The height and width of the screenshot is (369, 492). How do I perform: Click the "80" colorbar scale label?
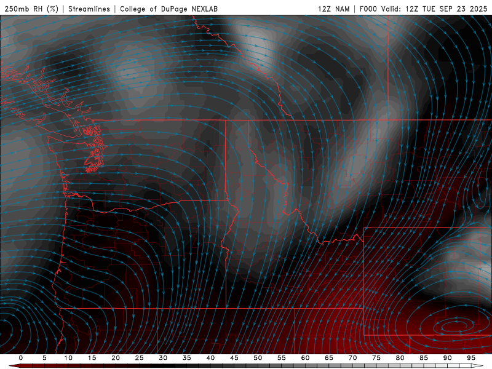[400, 358]
